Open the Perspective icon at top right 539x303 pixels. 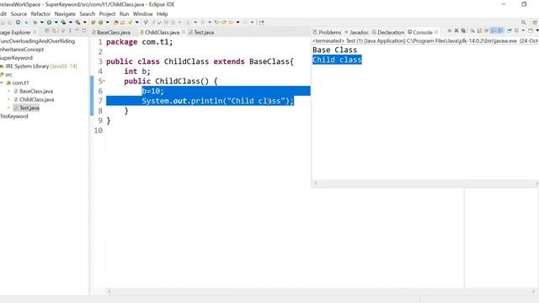pos(535,23)
